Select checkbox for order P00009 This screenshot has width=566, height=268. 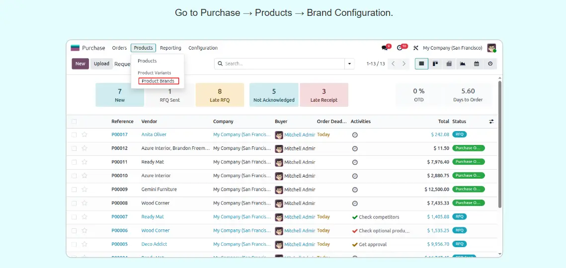tap(74, 190)
